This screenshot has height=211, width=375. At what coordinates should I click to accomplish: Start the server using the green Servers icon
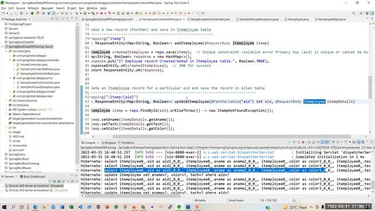coord(59,181)
